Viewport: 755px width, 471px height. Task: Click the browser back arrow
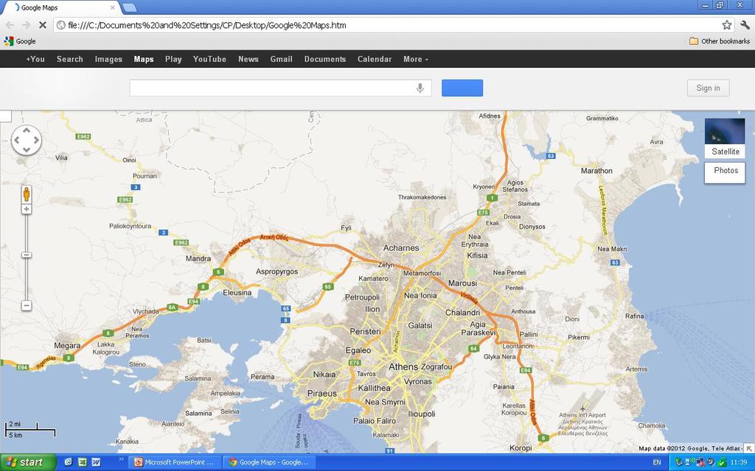point(10,25)
